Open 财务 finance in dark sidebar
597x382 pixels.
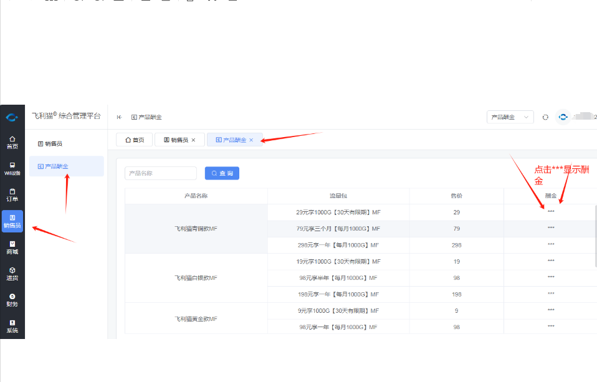click(x=12, y=300)
